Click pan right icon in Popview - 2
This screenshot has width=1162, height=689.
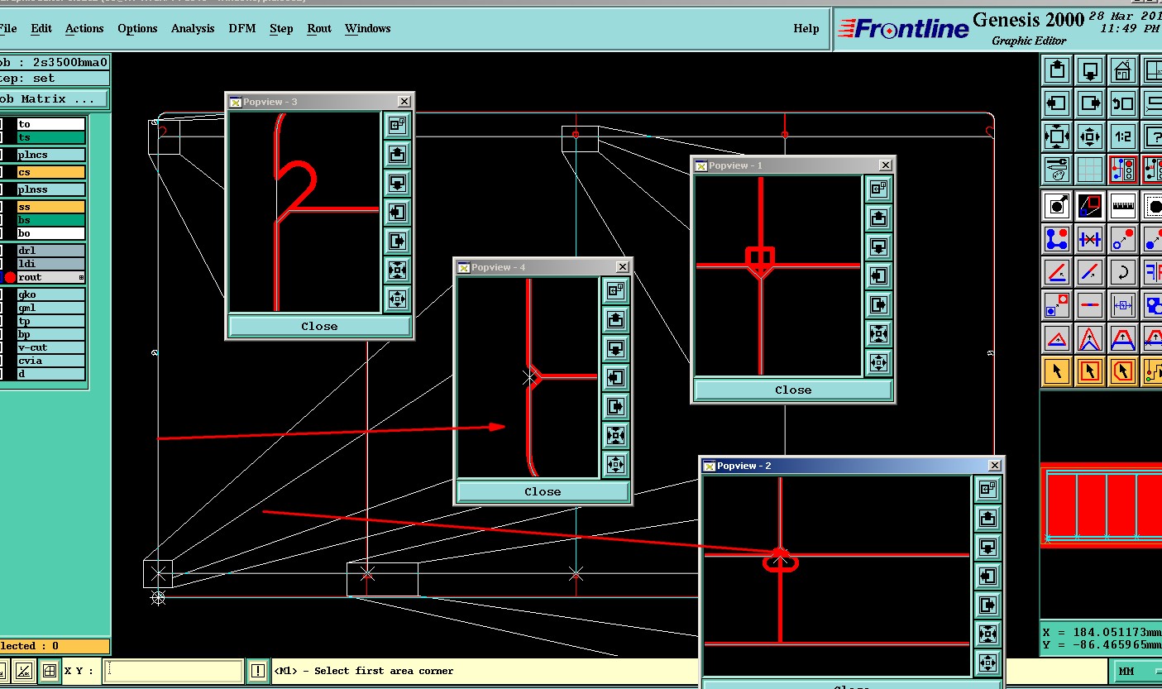[x=987, y=605]
